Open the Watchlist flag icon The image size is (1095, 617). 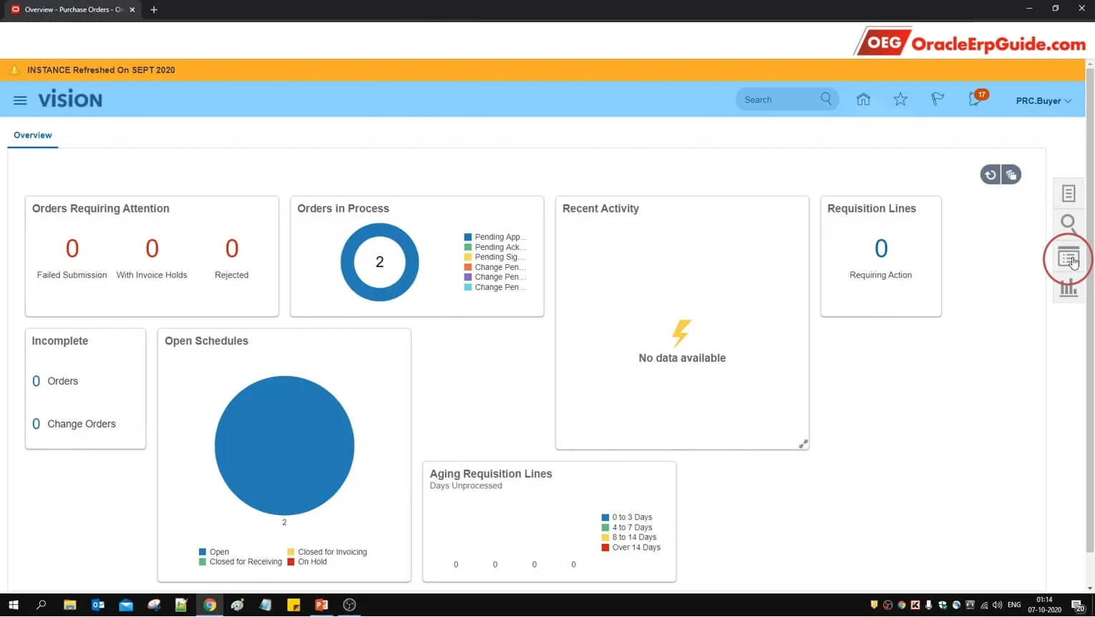[x=938, y=99]
